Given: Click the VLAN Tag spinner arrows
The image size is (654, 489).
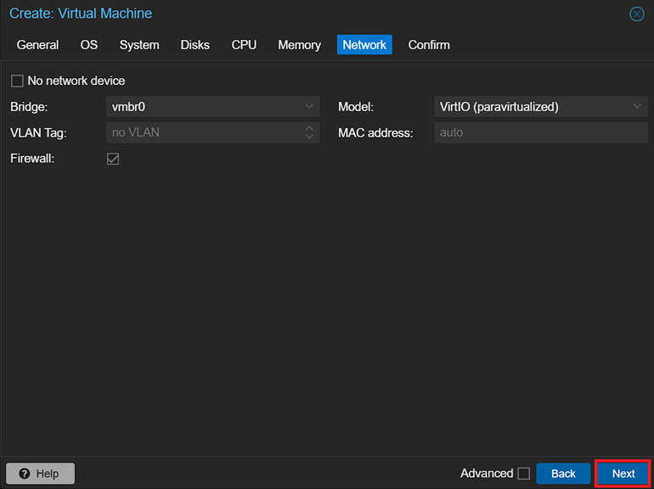Looking at the screenshot, I should (309, 132).
